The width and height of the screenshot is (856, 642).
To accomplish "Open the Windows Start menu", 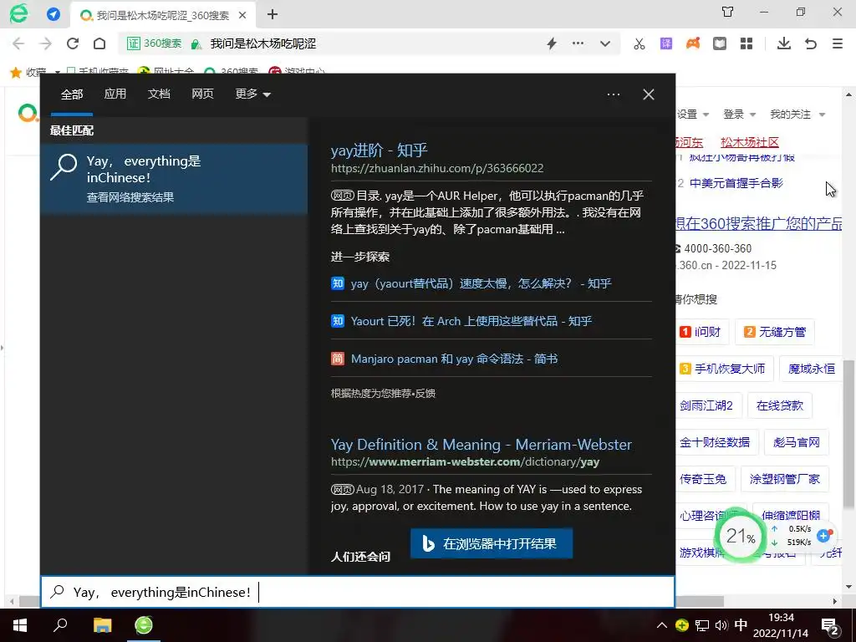I will click(20, 625).
